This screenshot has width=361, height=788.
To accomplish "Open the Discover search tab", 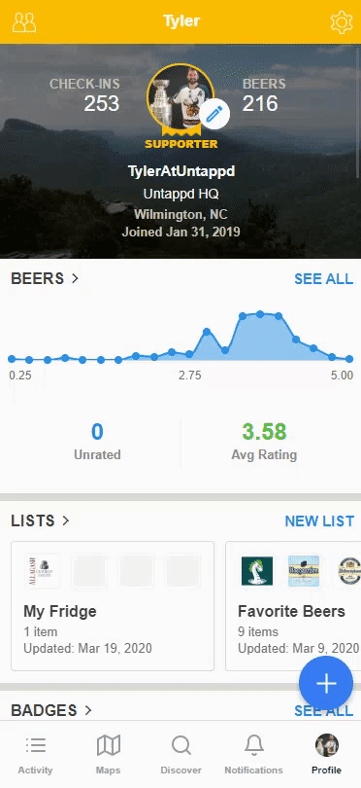I will click(x=181, y=755).
